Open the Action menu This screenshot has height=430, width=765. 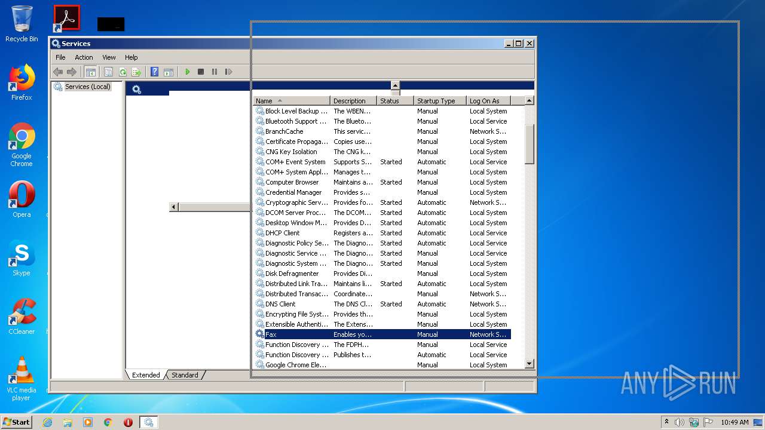coord(84,57)
